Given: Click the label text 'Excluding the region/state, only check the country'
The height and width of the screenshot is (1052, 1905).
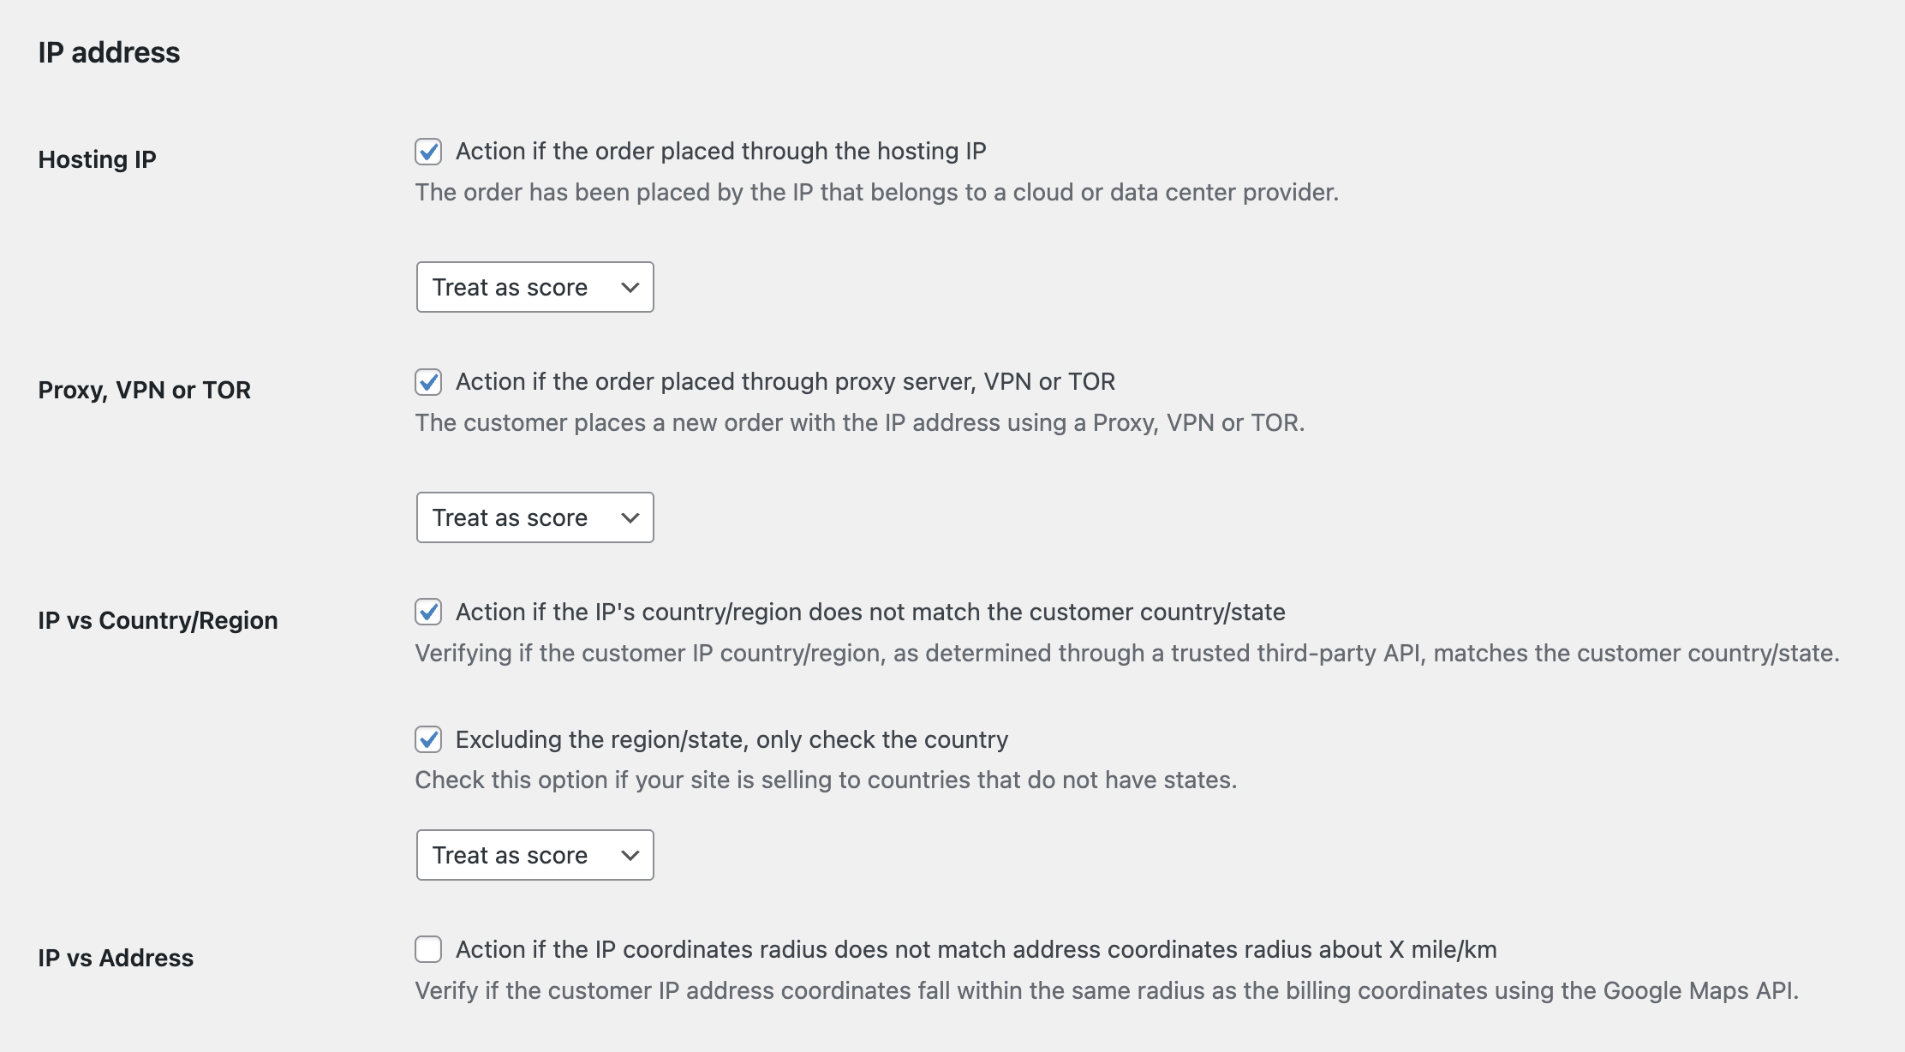Looking at the screenshot, I should tap(732, 739).
